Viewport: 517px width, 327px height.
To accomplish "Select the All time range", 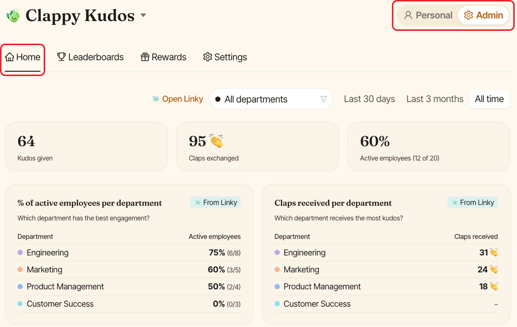I will [x=489, y=99].
